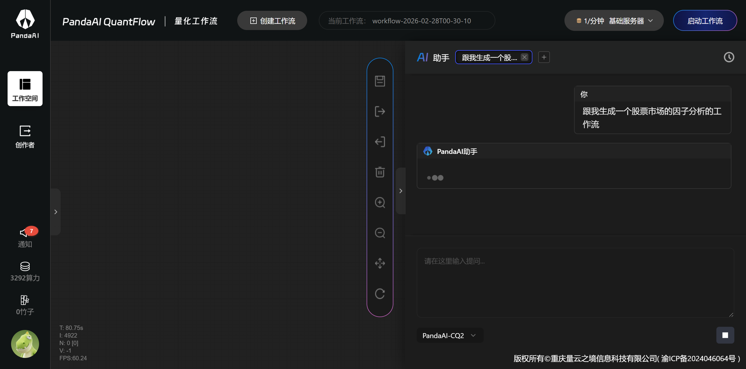
Task: Click the T: 80.75s debug stat
Action: [71, 328]
